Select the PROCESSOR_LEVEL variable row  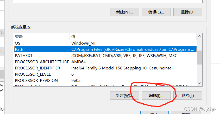(x=105, y=74)
